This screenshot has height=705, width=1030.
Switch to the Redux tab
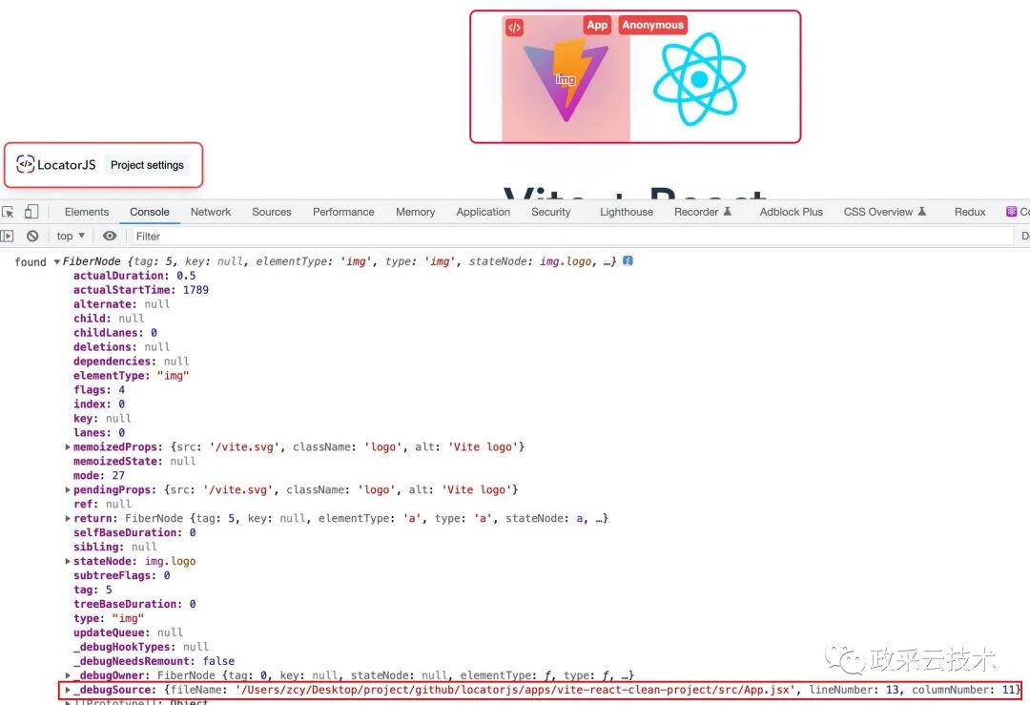tap(970, 212)
